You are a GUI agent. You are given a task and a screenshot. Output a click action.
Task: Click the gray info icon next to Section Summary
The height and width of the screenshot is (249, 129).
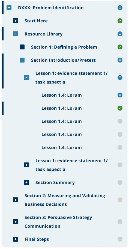click(120, 182)
